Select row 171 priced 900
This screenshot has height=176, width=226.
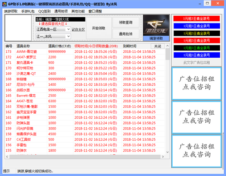(85, 63)
